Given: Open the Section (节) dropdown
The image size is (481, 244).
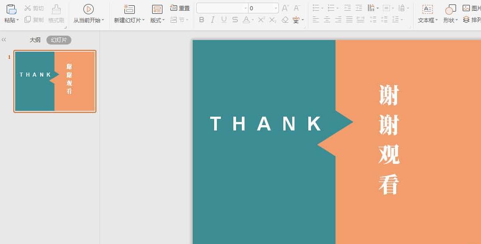Looking at the screenshot, I should [x=179, y=20].
